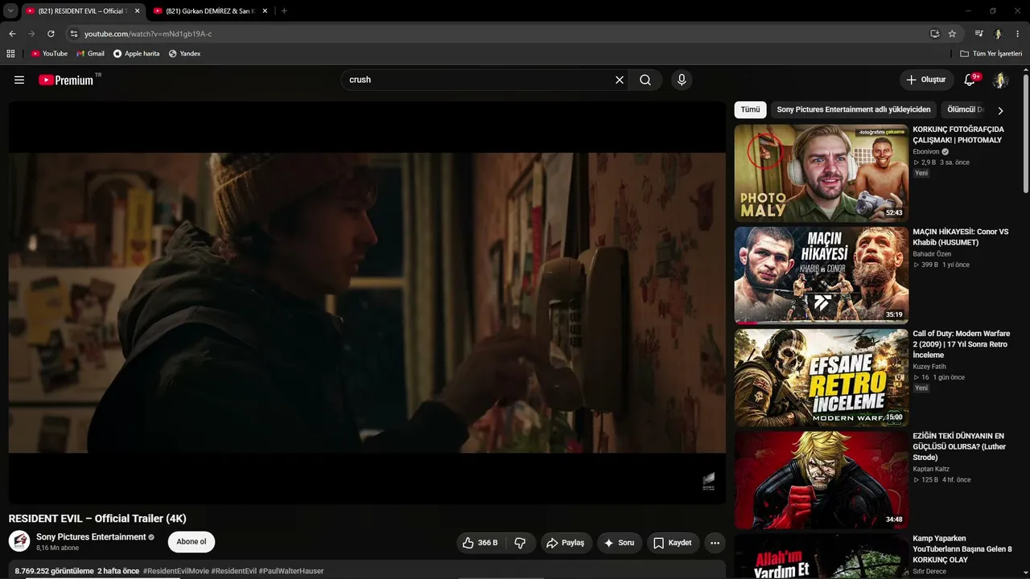Screen dimensions: 1030x579
Task: Click the RESIDENT EVIL – Official Trailer (4K) title
Action: click(x=97, y=519)
